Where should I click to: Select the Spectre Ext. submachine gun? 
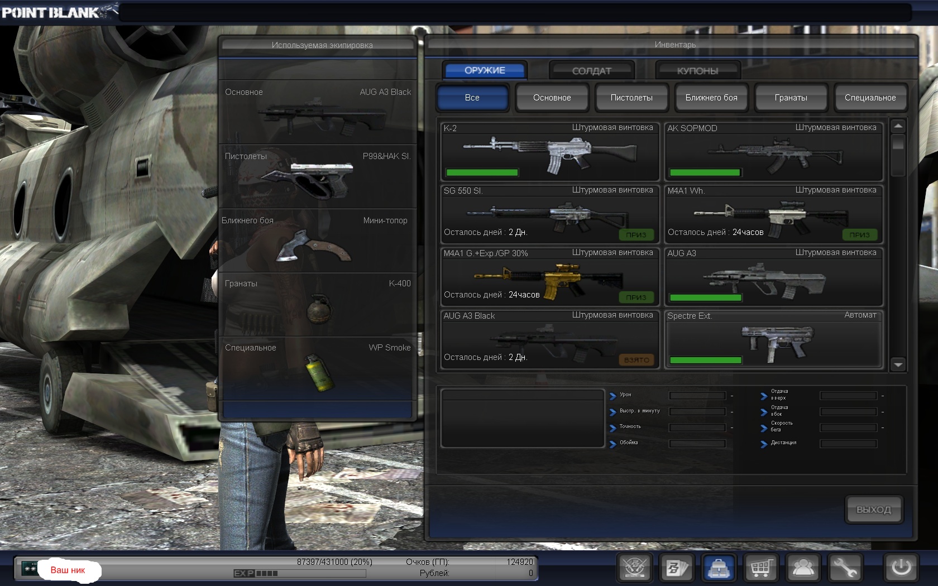point(774,340)
